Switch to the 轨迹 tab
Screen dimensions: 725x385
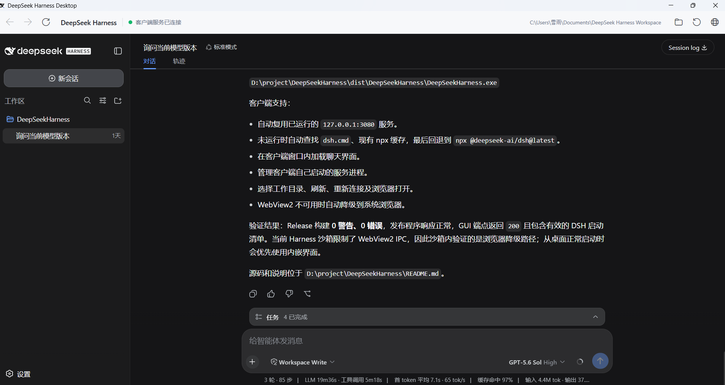pos(179,61)
